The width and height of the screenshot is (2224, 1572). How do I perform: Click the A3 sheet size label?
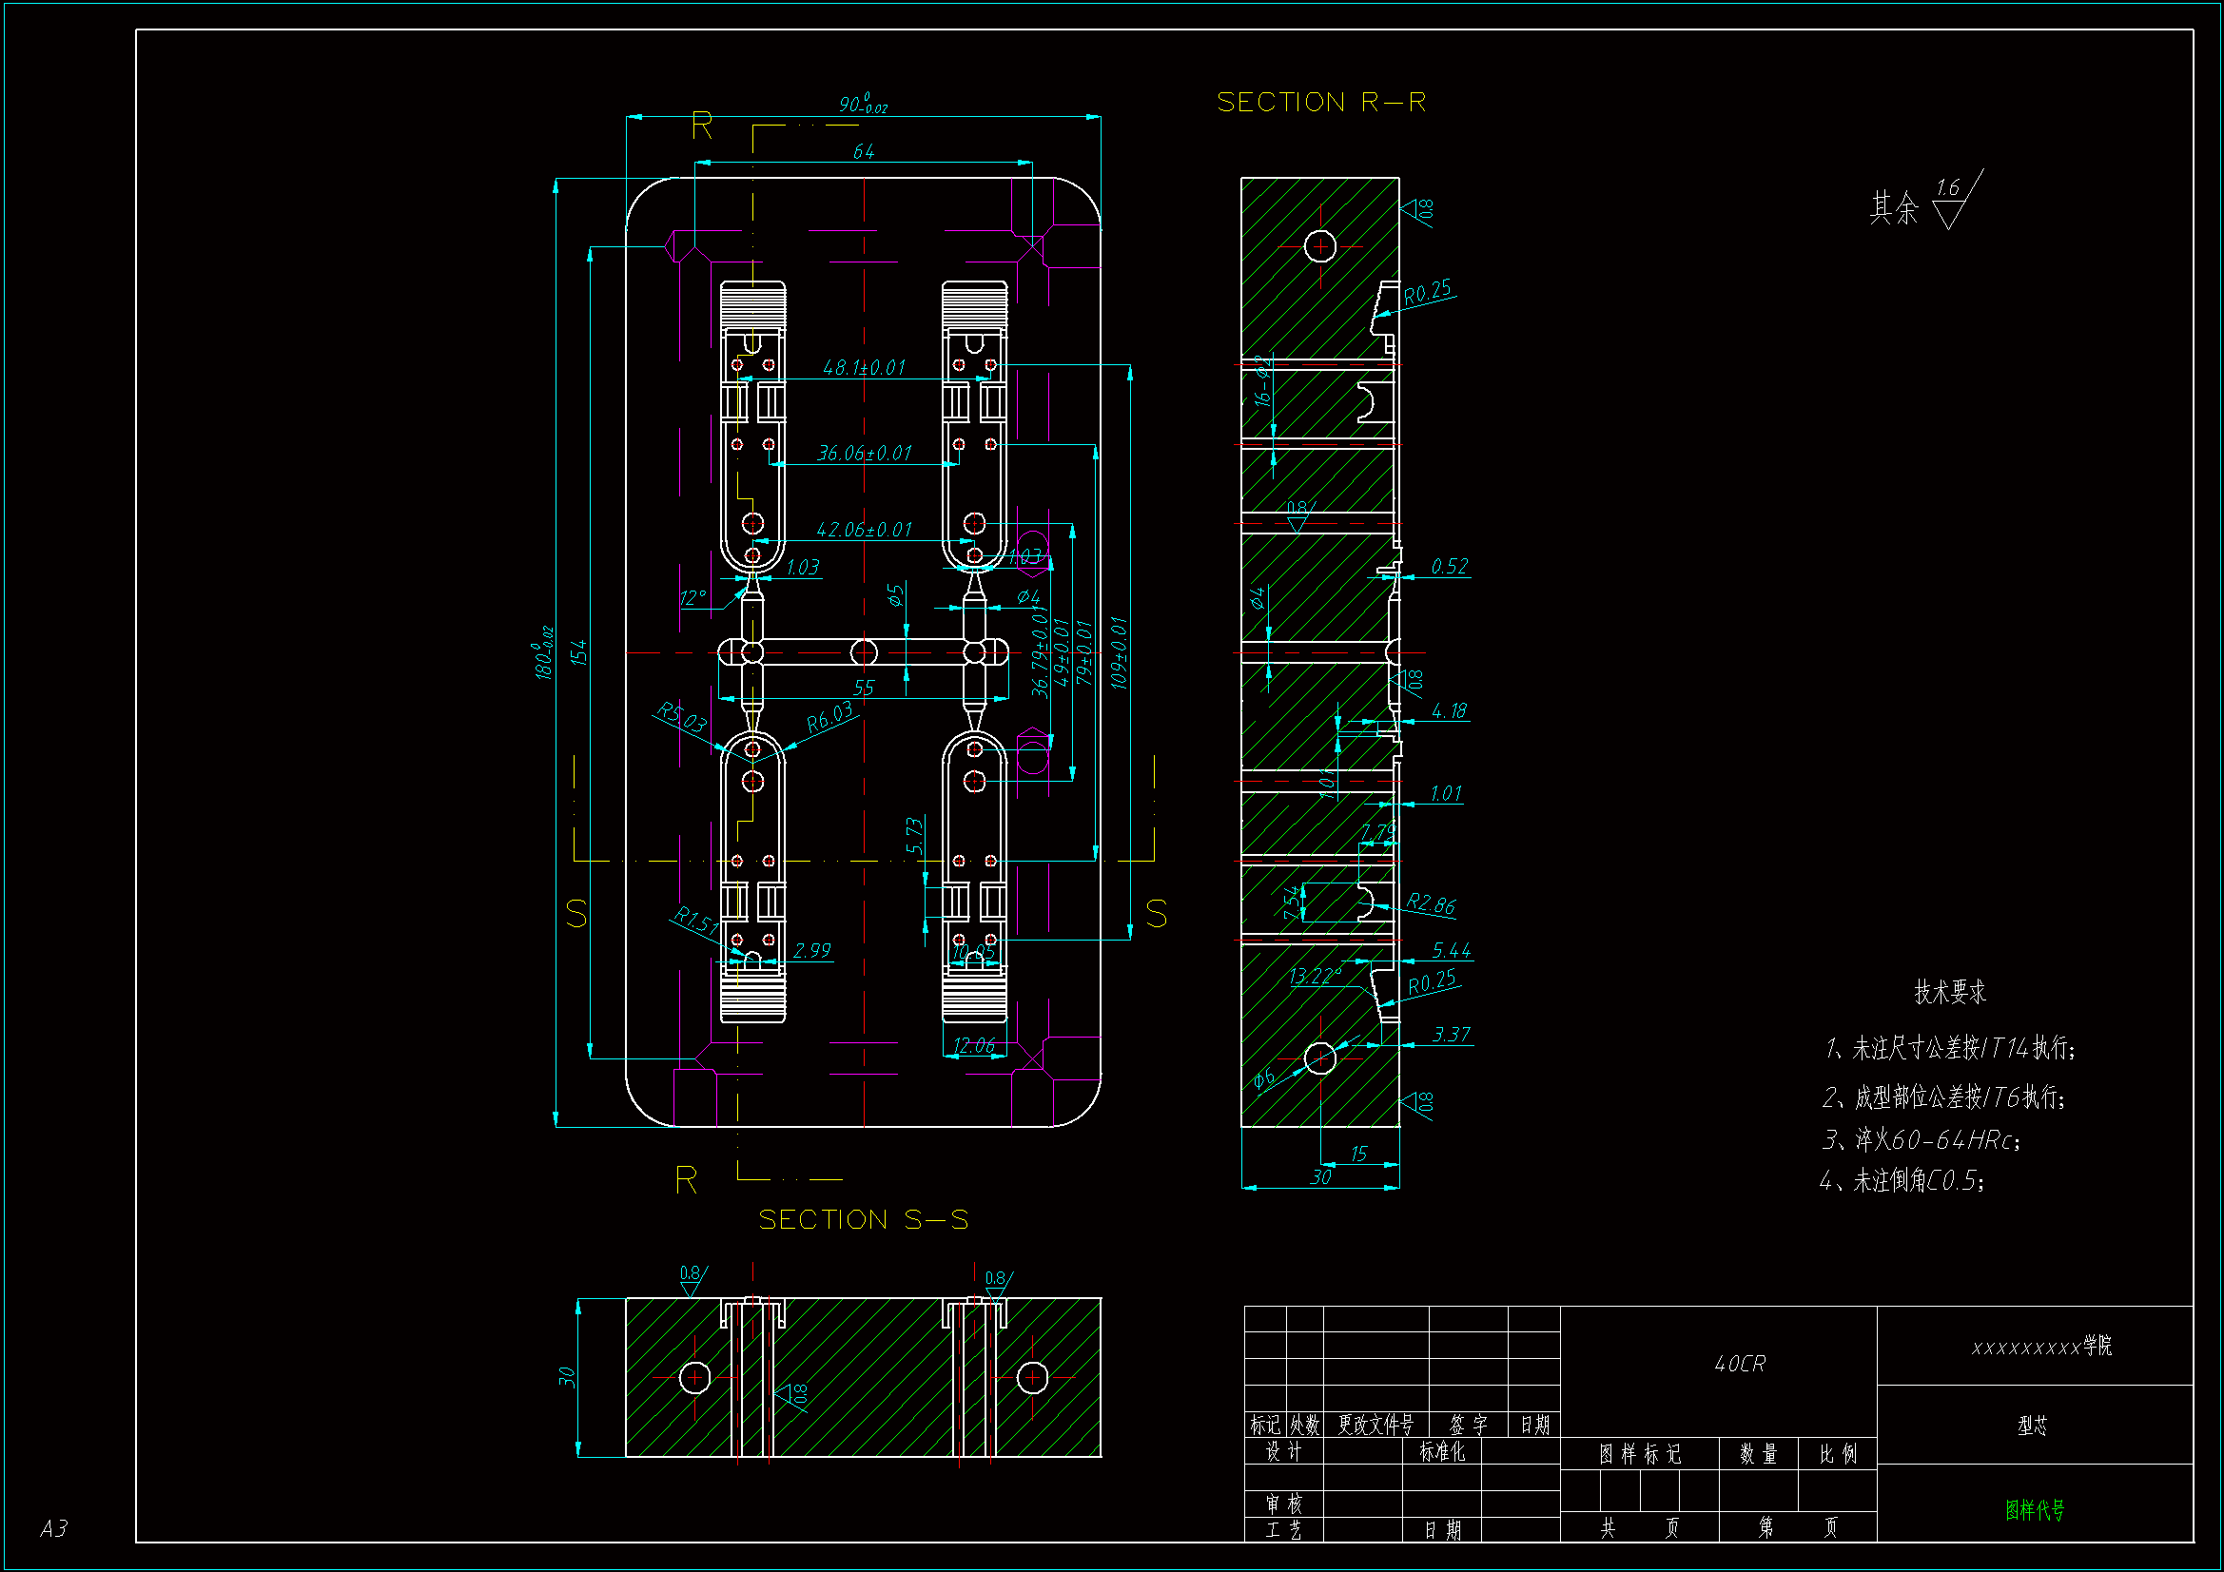coord(54,1528)
